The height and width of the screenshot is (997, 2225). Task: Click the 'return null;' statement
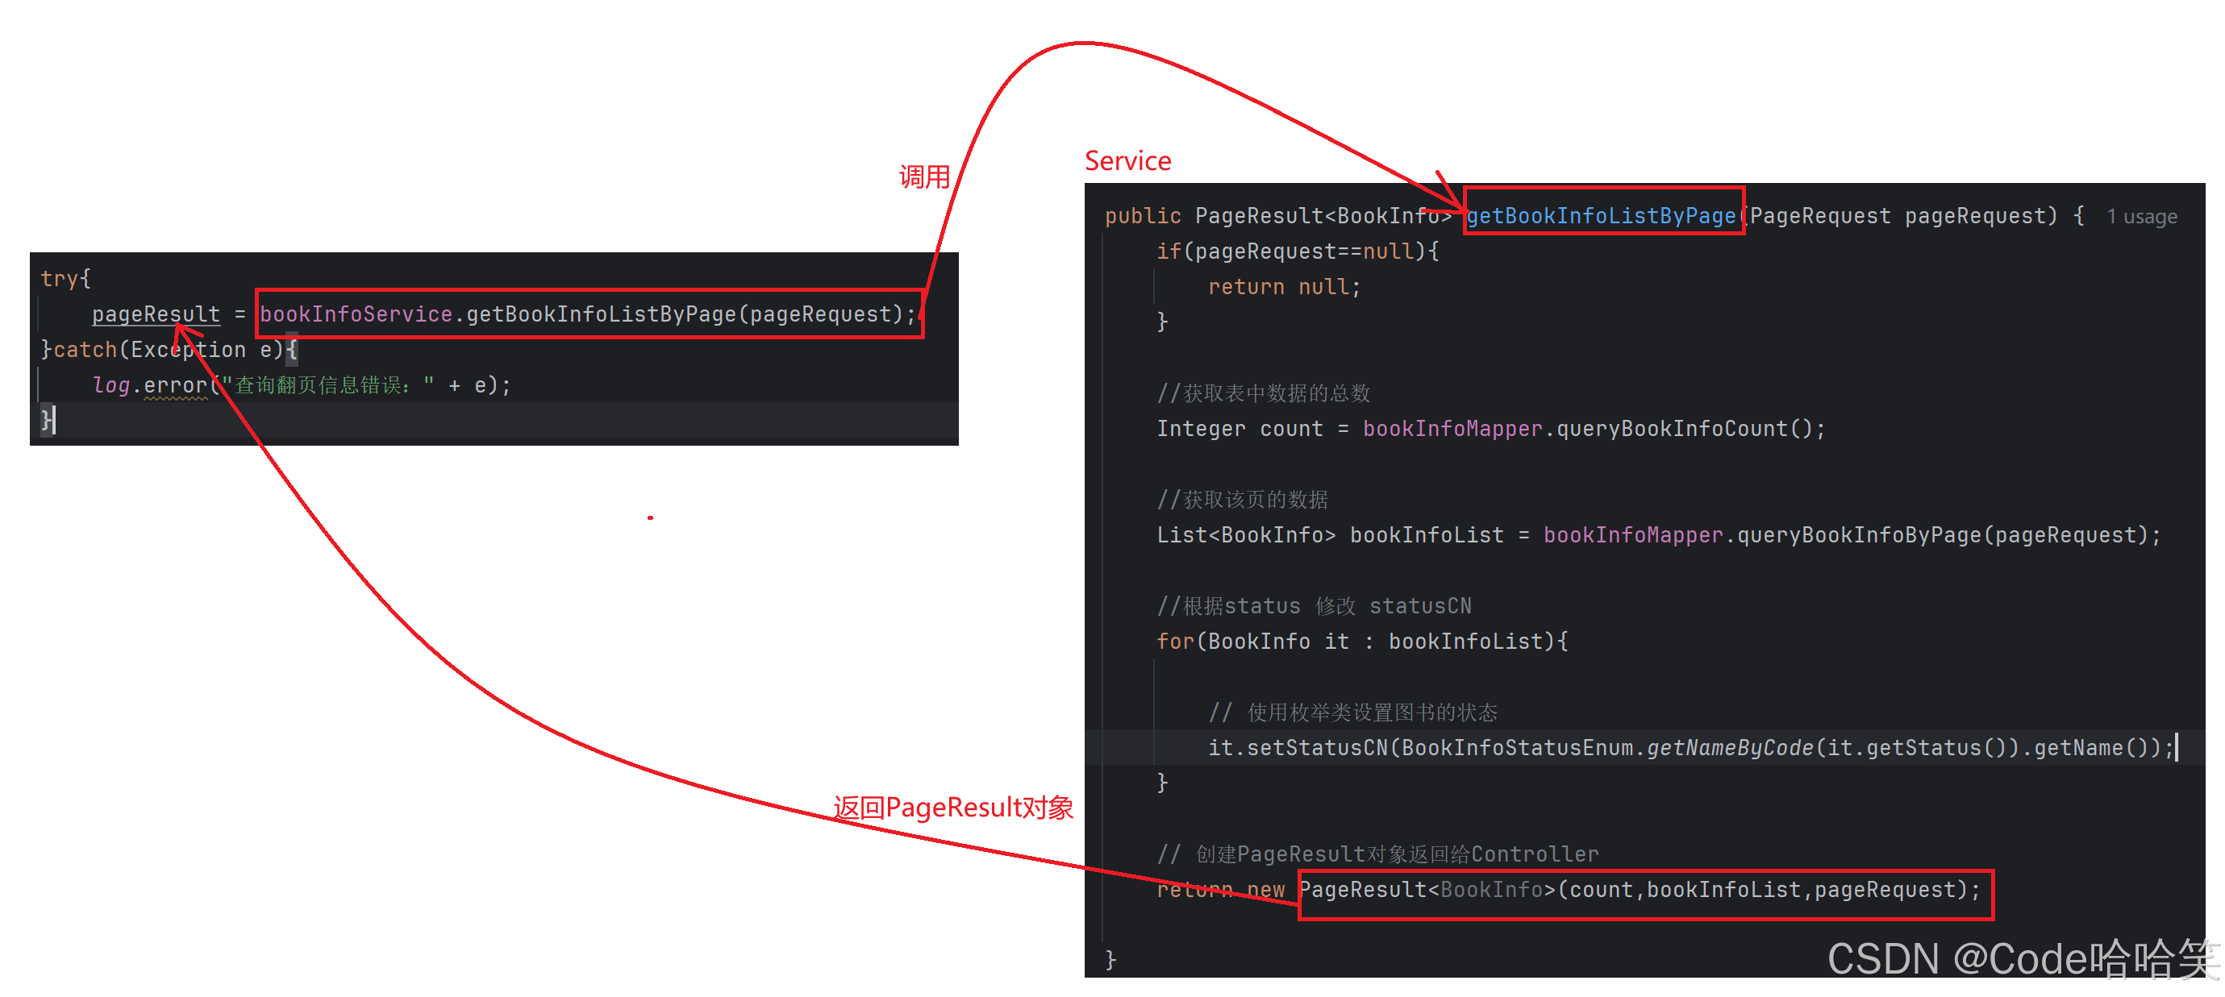coord(1284,287)
